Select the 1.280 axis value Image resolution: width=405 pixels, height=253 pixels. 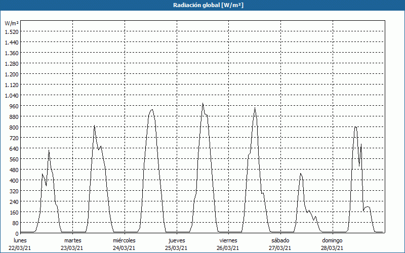[12, 63]
